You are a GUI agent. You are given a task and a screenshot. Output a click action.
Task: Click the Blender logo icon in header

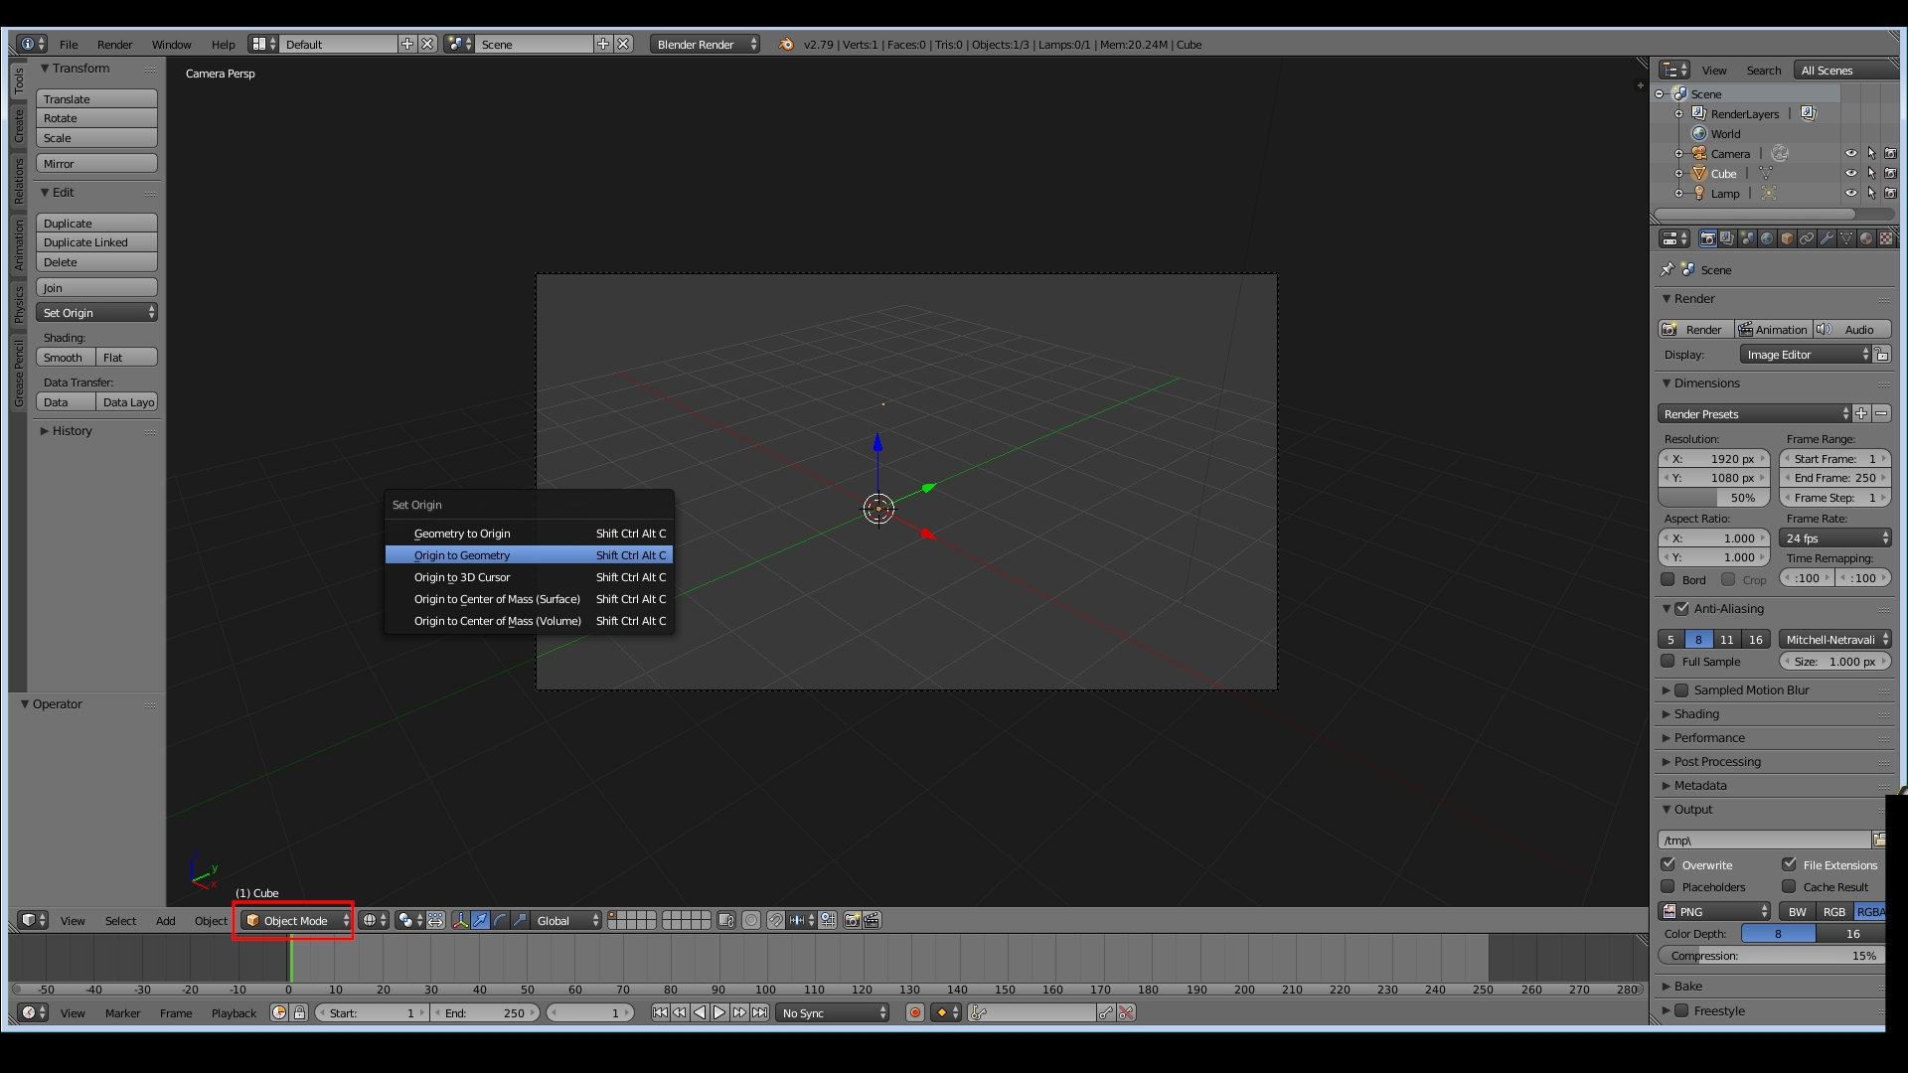point(786,44)
